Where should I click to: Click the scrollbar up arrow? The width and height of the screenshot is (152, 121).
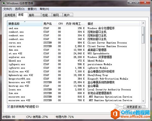[x=143, y=23]
